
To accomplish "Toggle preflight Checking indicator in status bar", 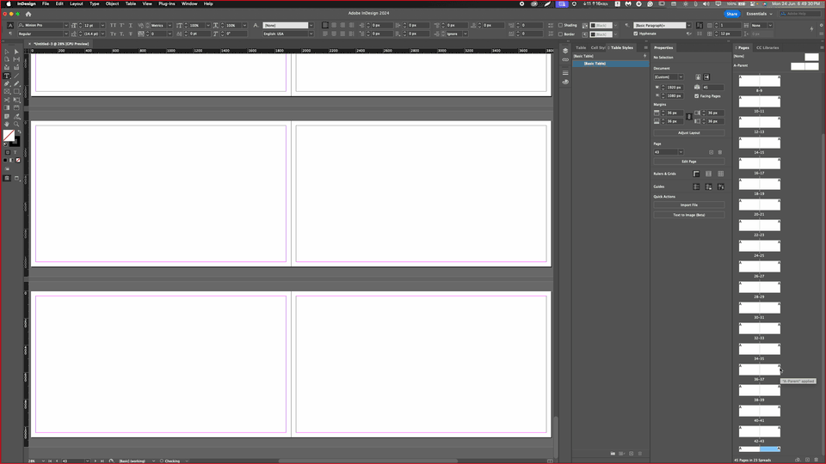I will [170, 461].
